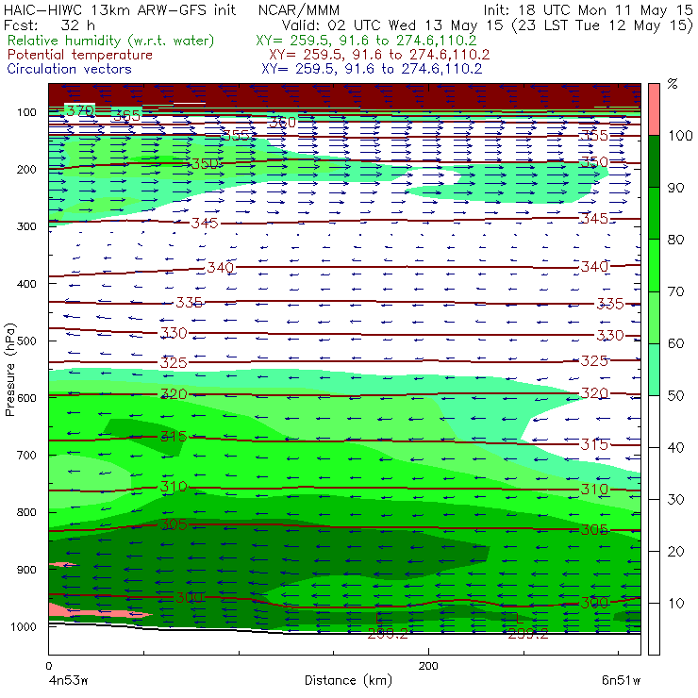Click the '6n51w' end location label
This screenshot has width=698, height=698.
pyautogui.click(x=621, y=680)
